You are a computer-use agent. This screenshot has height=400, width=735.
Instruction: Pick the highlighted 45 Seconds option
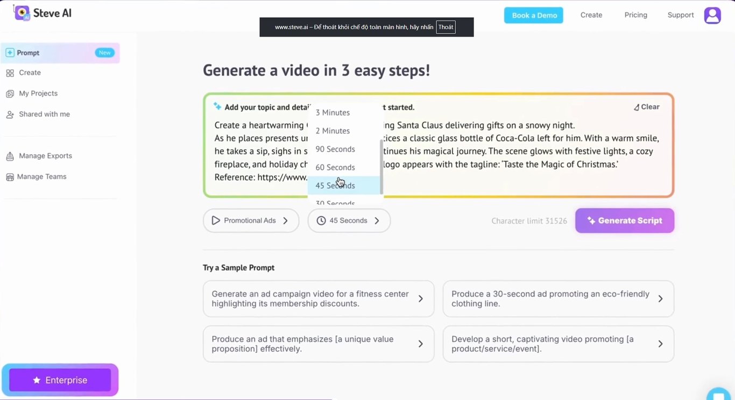coord(344,185)
